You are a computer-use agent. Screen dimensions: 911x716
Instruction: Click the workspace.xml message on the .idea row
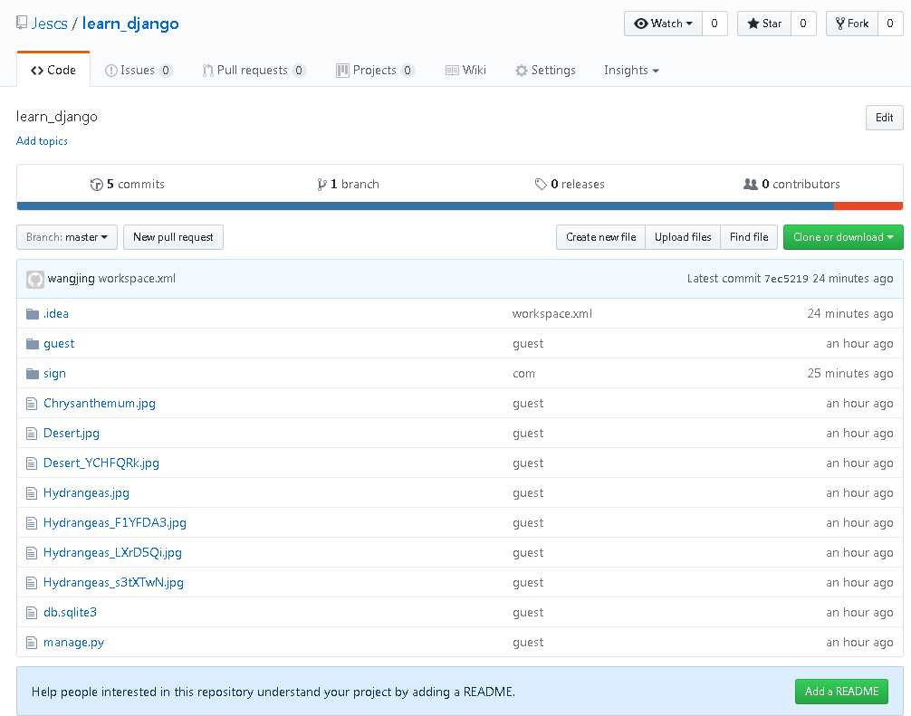(552, 314)
